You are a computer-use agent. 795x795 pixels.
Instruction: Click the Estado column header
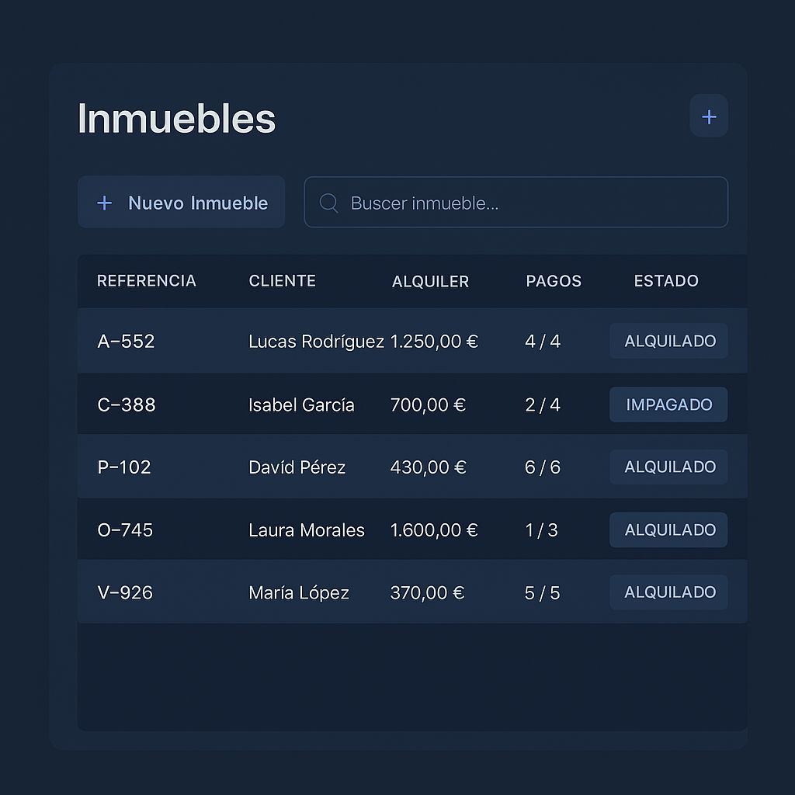pyautogui.click(x=665, y=281)
